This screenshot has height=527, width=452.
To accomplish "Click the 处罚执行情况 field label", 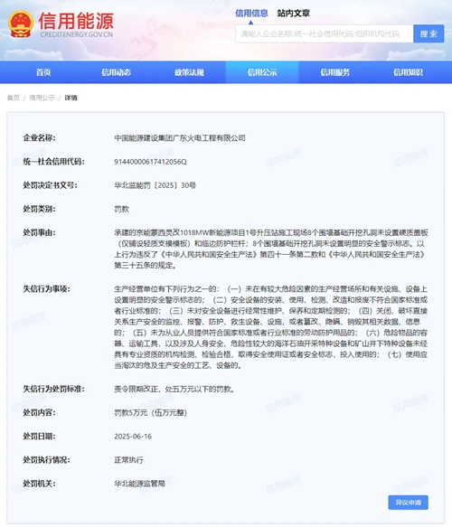I will (x=46, y=460).
